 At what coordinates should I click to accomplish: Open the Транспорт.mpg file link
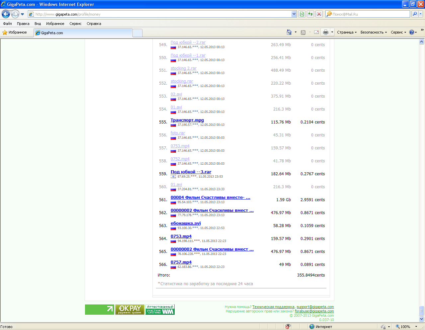[x=187, y=120]
